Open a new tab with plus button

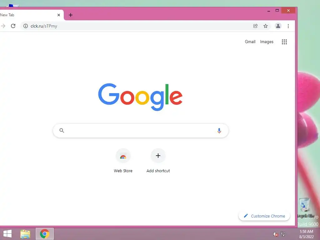coord(71,15)
